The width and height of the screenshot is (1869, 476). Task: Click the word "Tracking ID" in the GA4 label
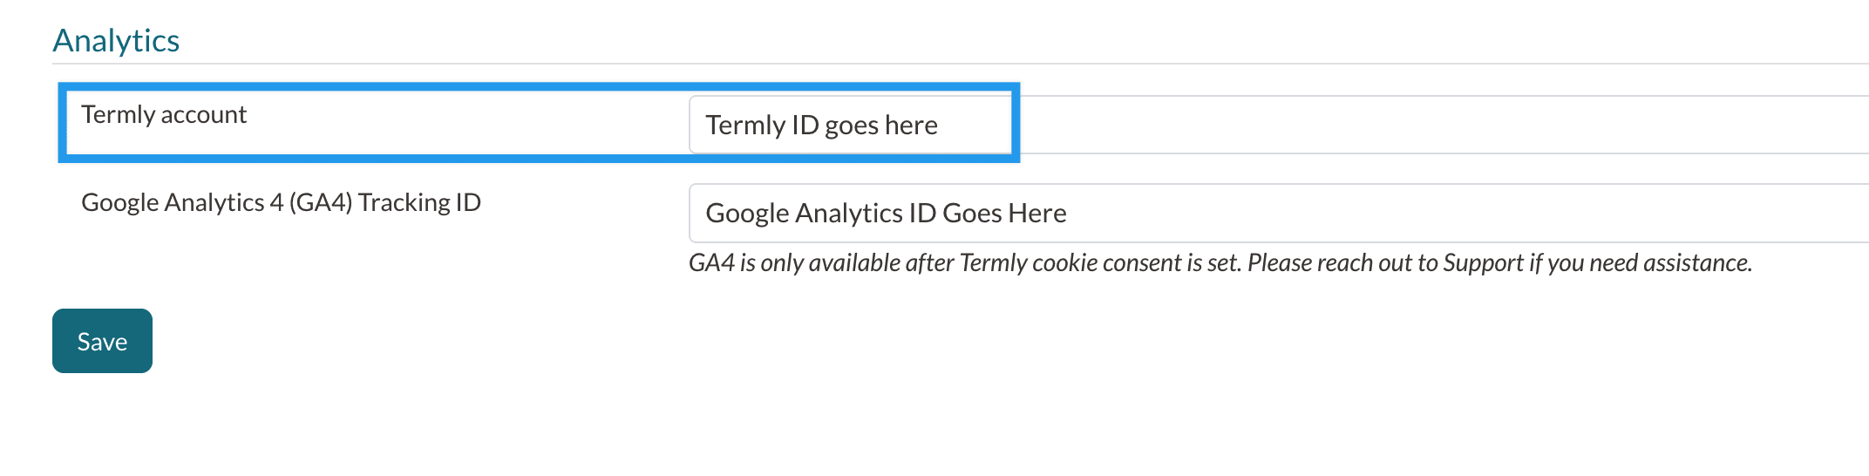(419, 202)
